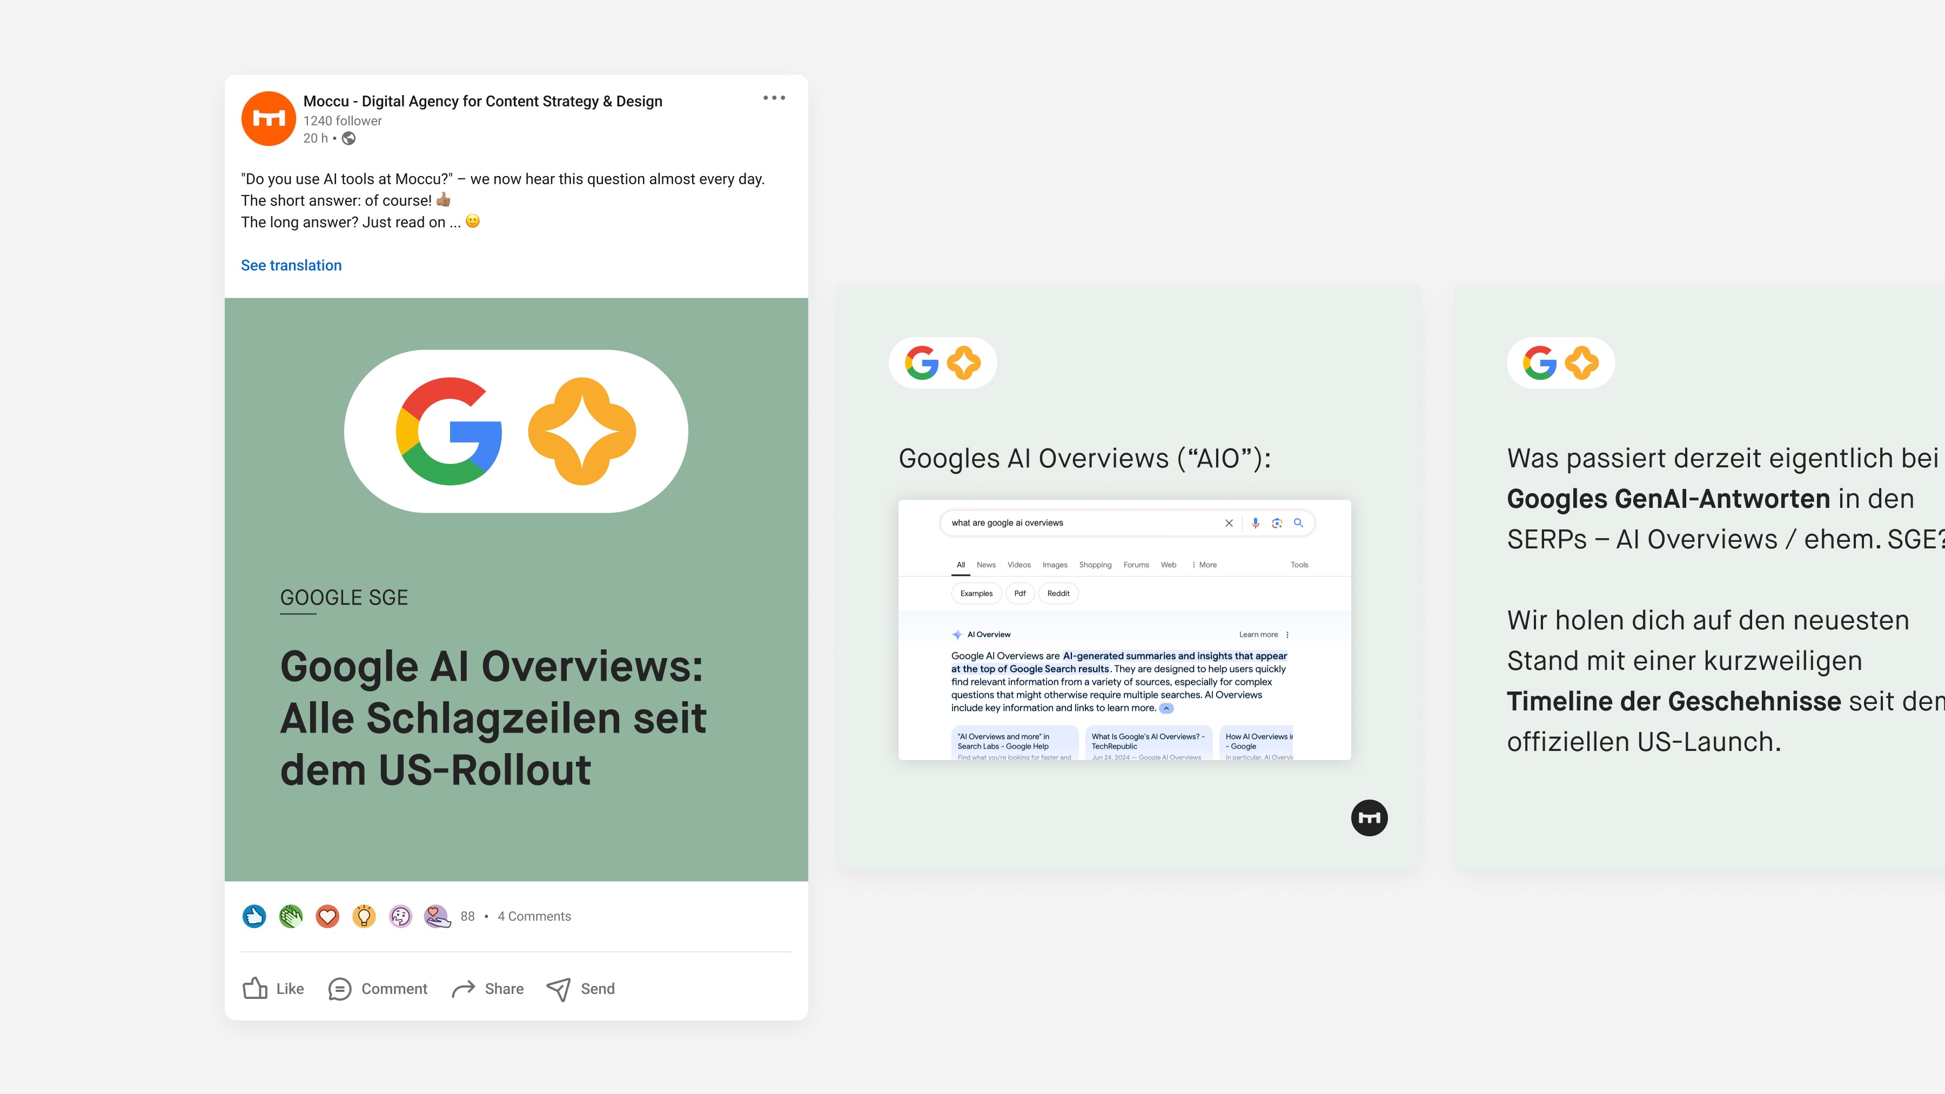1945x1094 pixels.
Task: Expand the More search tabs menu
Action: click(x=1204, y=565)
